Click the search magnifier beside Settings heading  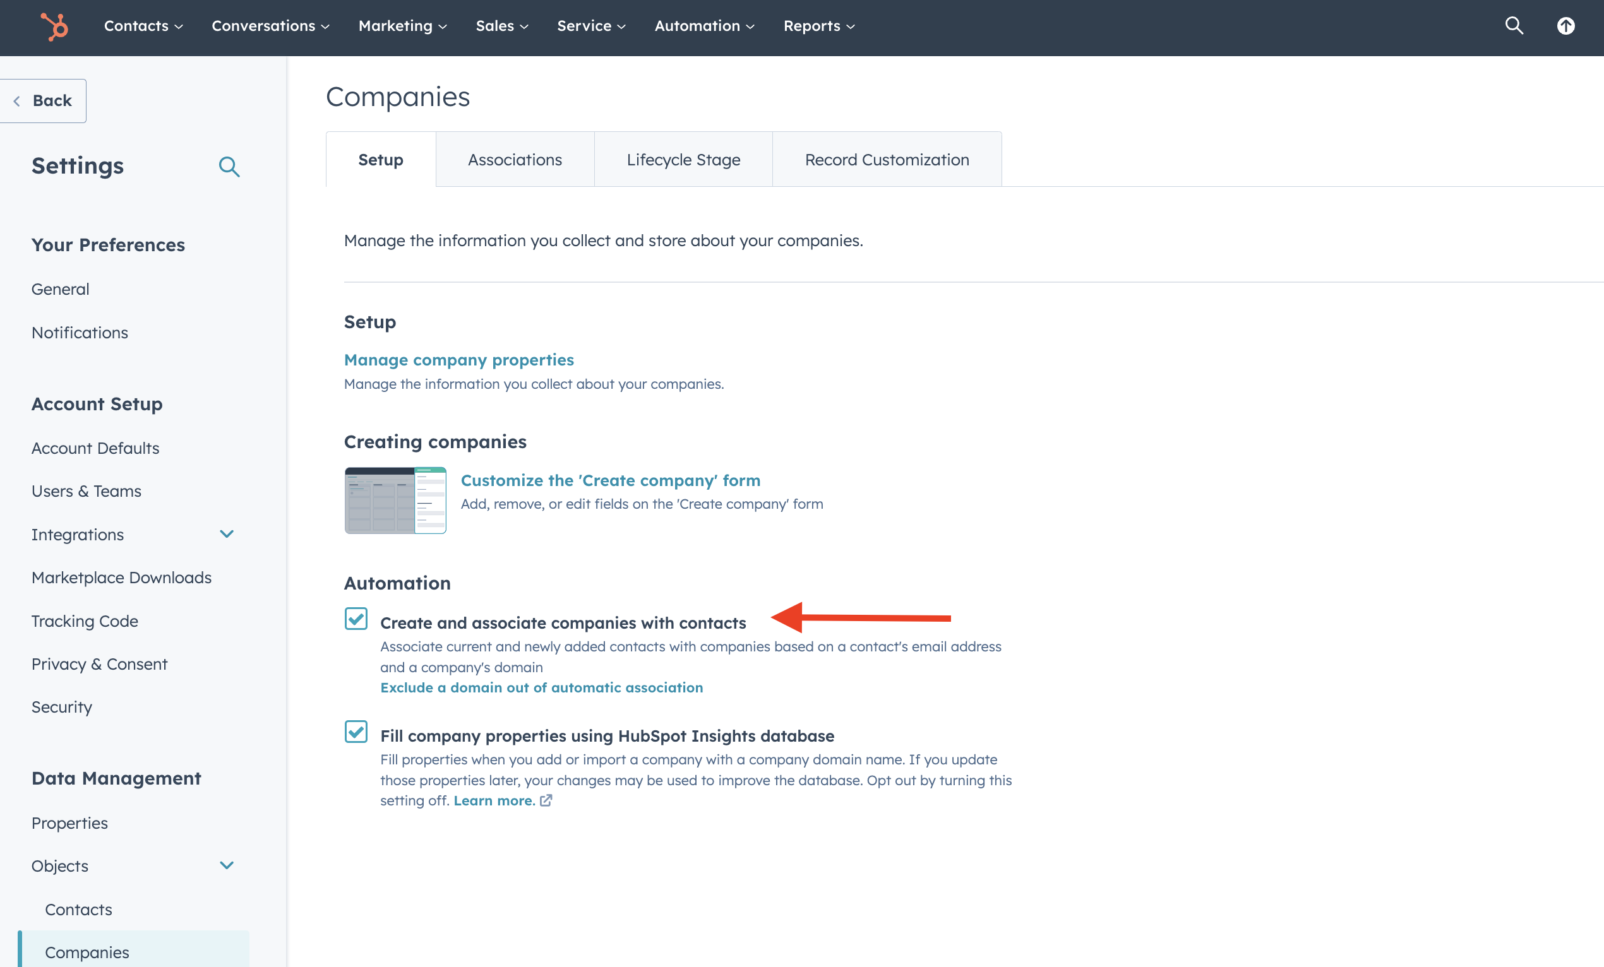[x=229, y=167]
